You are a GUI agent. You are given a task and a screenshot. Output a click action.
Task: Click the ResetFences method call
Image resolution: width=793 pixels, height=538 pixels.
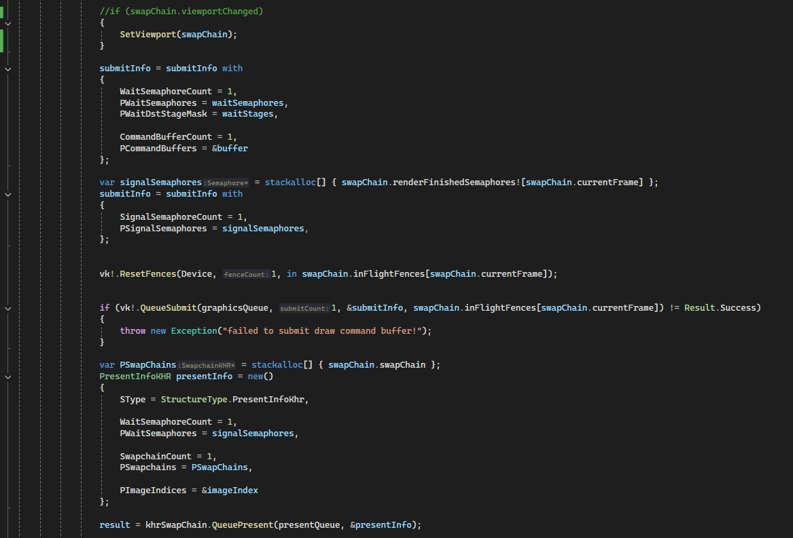[147, 274]
